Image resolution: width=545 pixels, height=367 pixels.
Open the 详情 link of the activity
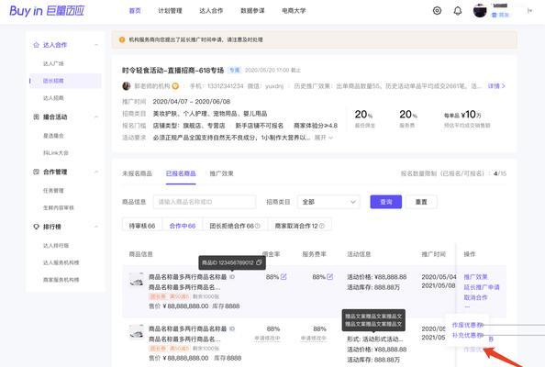[x=496, y=86]
